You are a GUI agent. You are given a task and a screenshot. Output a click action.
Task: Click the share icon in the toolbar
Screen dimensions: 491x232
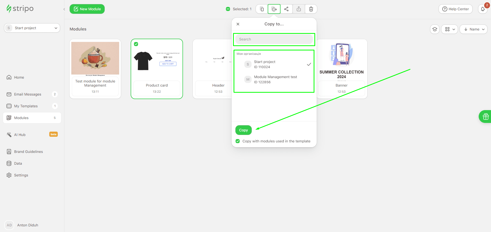pyautogui.click(x=286, y=9)
